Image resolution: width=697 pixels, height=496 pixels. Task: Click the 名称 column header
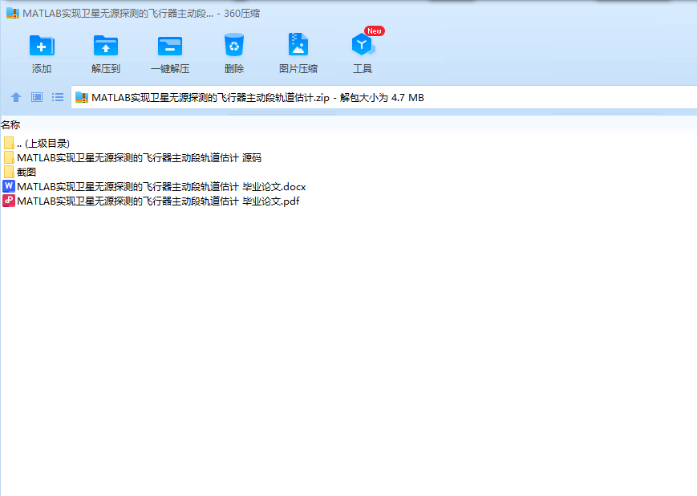[x=10, y=125]
